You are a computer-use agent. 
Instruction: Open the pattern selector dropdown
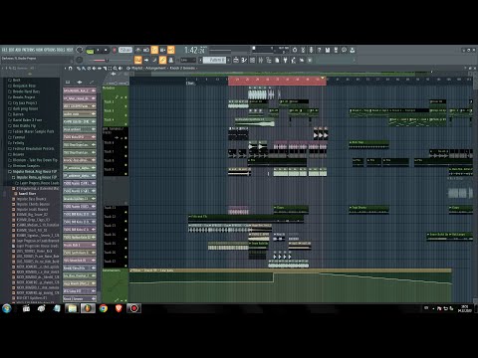(x=216, y=60)
